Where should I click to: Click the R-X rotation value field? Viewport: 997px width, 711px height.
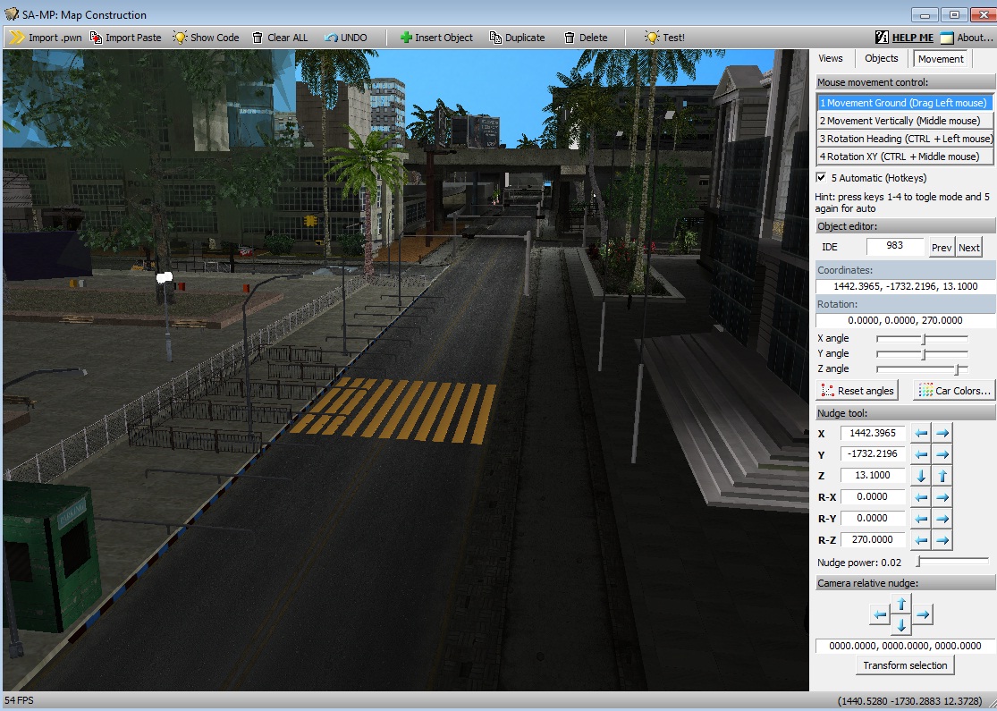tap(873, 496)
